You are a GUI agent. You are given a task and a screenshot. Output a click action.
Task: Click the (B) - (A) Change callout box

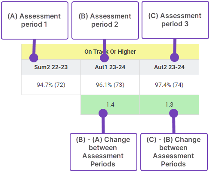point(103,152)
